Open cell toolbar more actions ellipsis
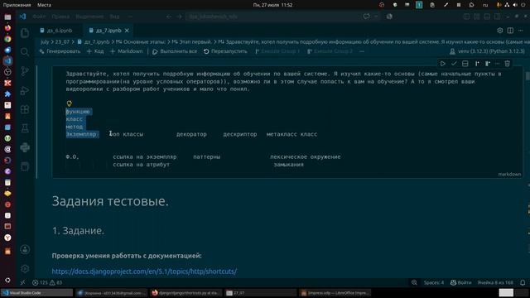The image size is (530, 298). click(497, 64)
